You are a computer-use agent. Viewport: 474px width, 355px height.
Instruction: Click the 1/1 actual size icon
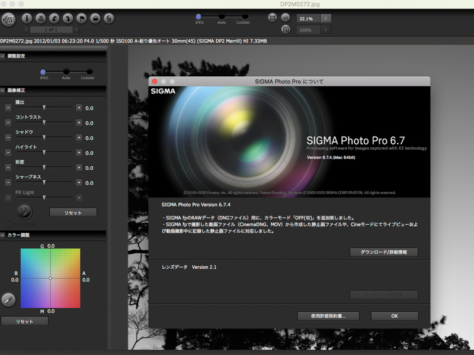286,18
